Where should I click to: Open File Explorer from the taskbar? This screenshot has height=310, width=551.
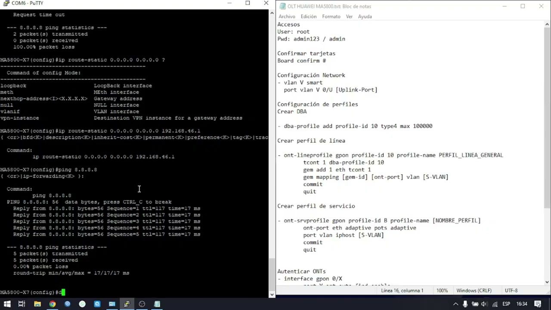[37, 304]
